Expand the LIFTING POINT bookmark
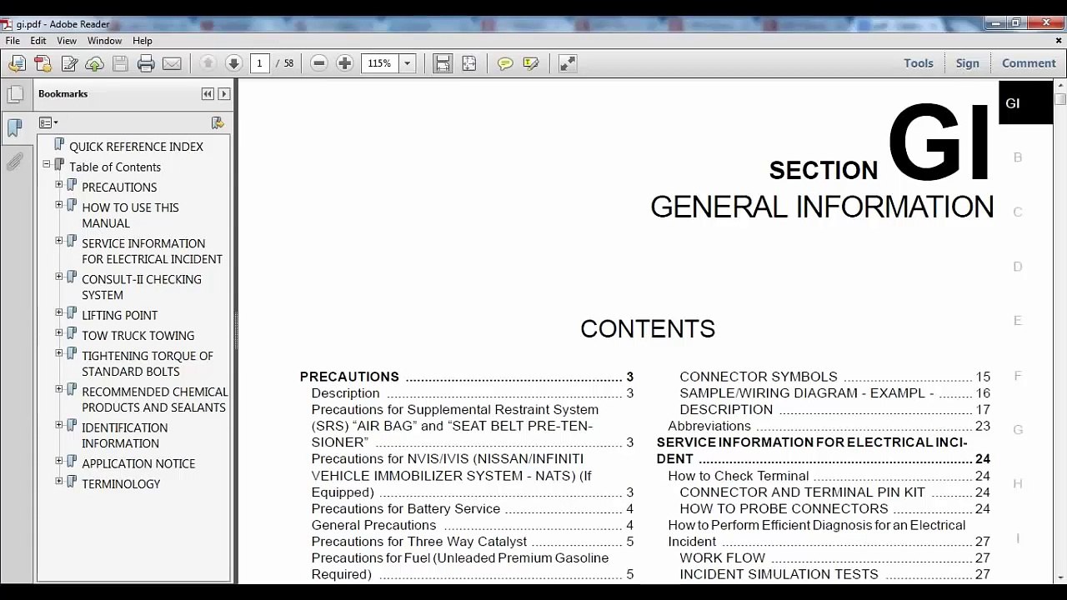The height and width of the screenshot is (600, 1067). click(x=59, y=312)
